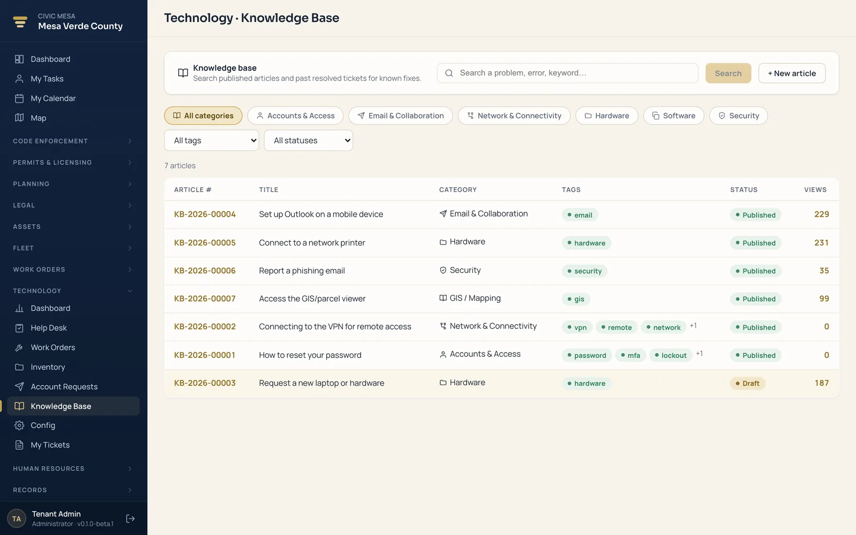Open Dashboard via its top sidebar icon

click(x=19, y=59)
